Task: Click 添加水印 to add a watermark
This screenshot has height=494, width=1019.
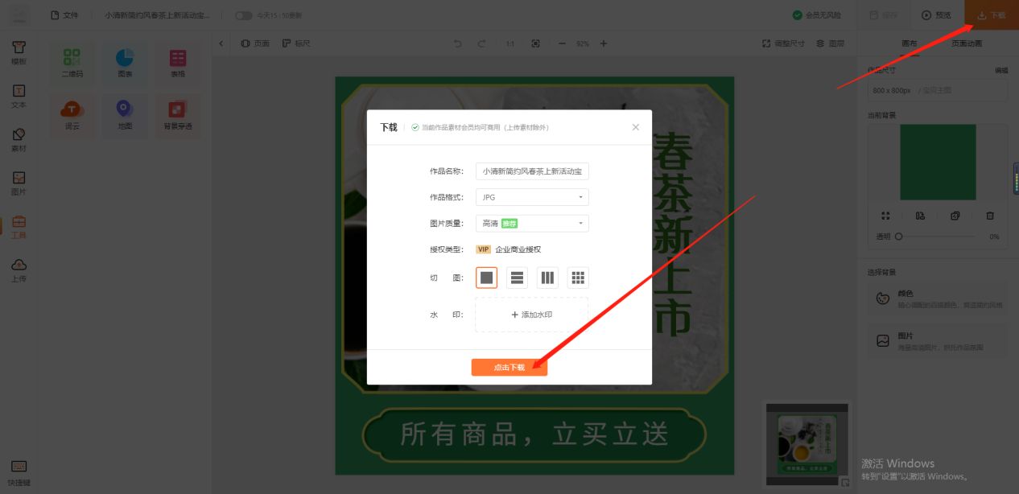Action: pyautogui.click(x=531, y=314)
